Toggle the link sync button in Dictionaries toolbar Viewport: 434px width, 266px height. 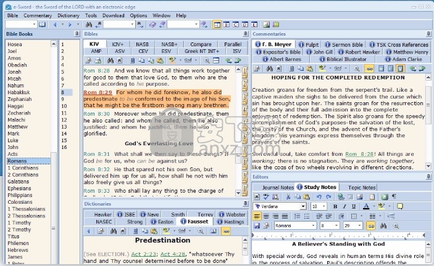click(x=227, y=232)
